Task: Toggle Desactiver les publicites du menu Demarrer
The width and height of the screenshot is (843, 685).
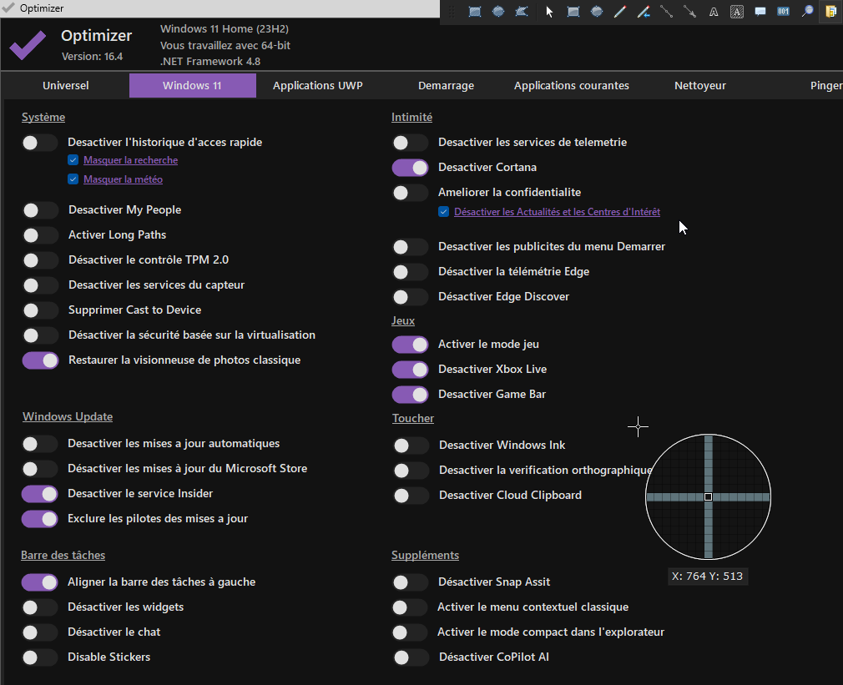Action: point(410,247)
